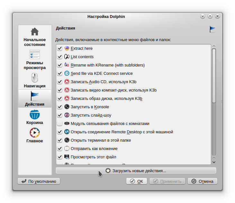
Task: Open Начальное состояние settings page
Action: (x=35, y=37)
